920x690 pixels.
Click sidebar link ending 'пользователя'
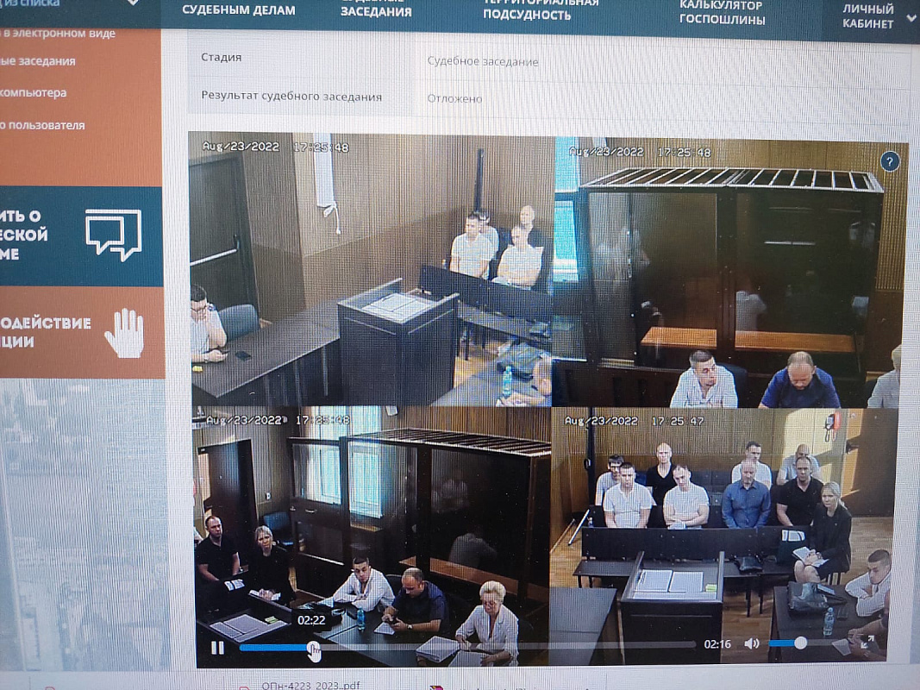[x=42, y=125]
